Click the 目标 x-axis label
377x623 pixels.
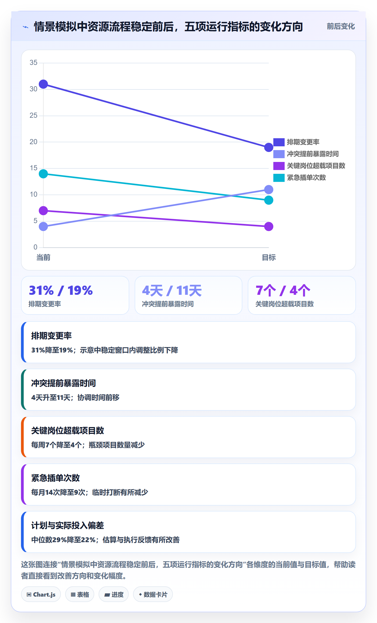[x=268, y=258]
